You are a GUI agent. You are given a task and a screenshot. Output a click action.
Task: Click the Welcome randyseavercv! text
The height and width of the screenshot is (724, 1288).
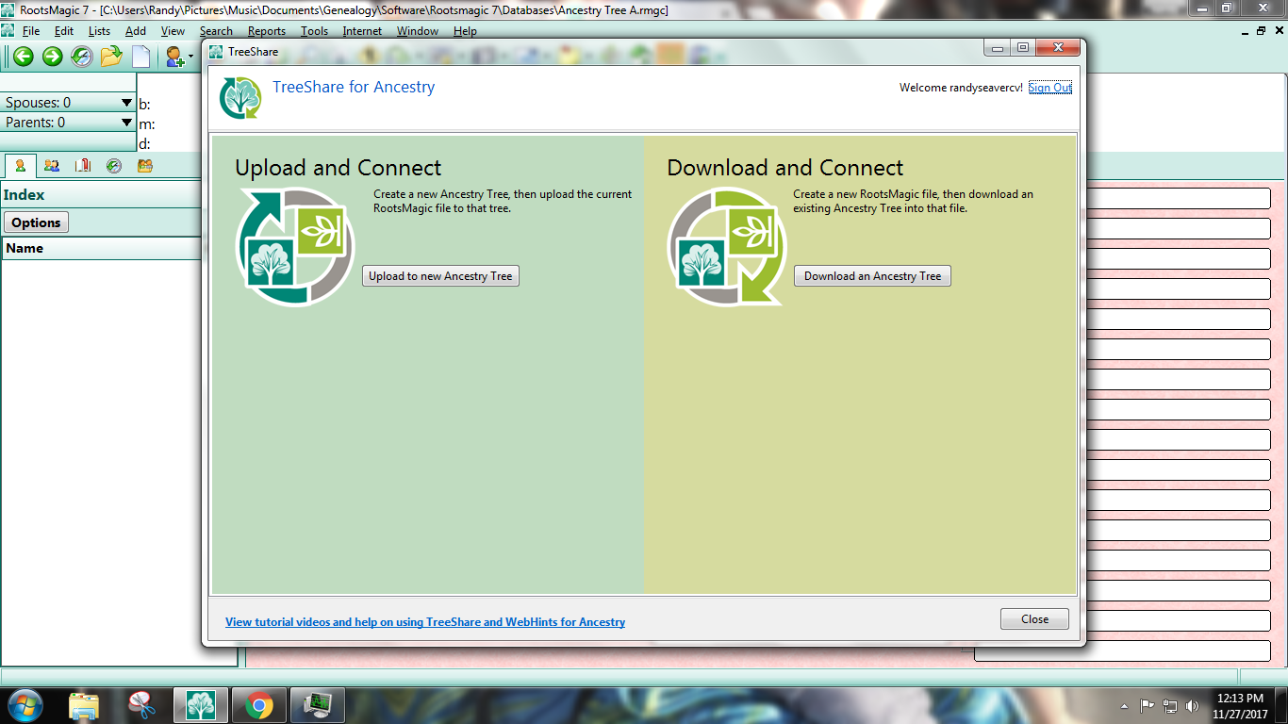coord(961,88)
